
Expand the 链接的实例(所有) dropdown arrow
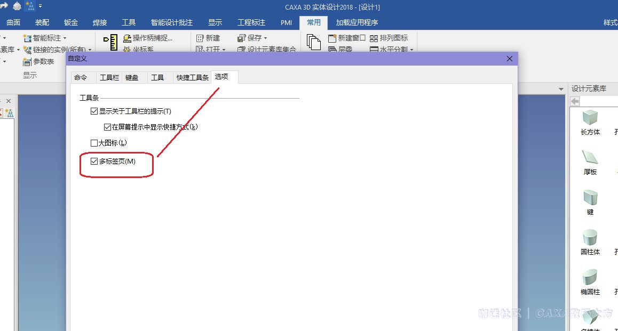[90, 50]
